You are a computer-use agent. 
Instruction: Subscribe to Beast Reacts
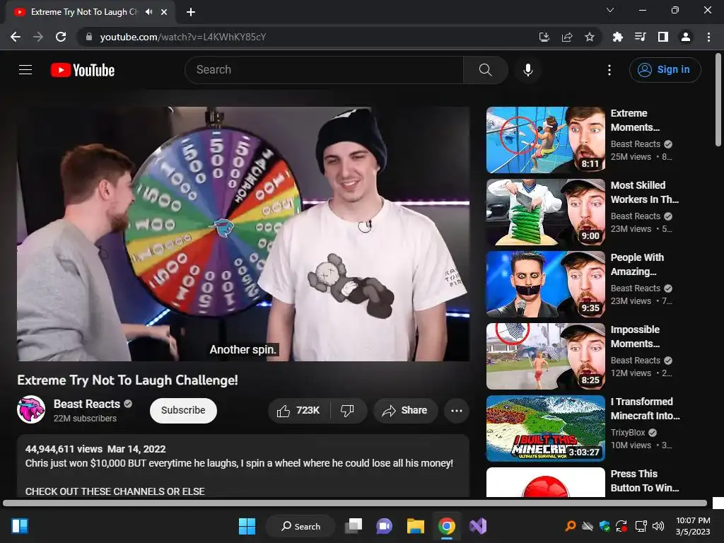pos(183,411)
